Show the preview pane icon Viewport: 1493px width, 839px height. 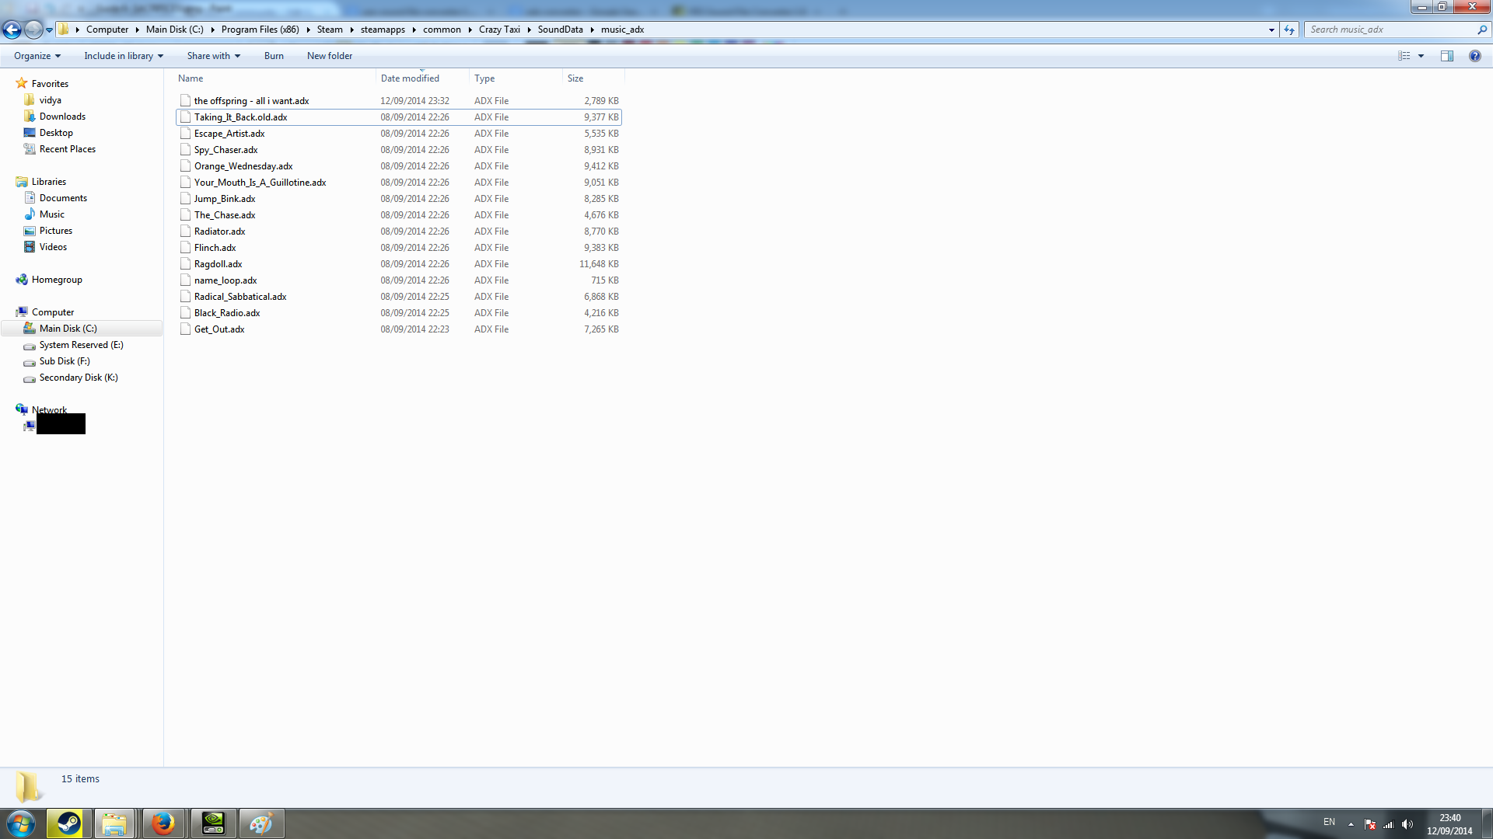1446,56
